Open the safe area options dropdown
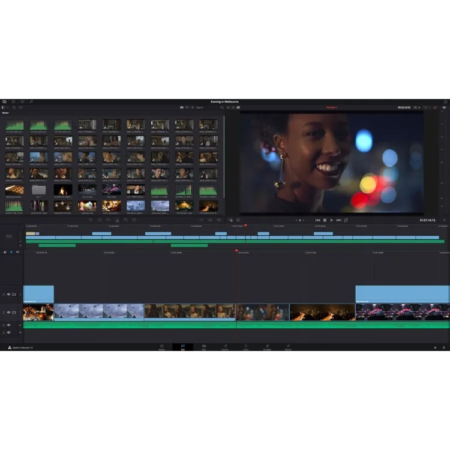Viewport: 450px width, 450px height. (x=427, y=107)
